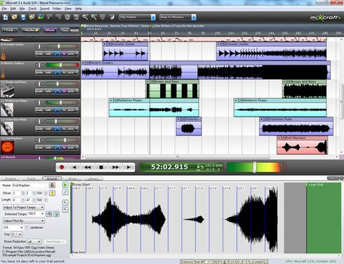The image size is (344, 264).
Task: Click the Effects button
Action: tap(50, 30)
